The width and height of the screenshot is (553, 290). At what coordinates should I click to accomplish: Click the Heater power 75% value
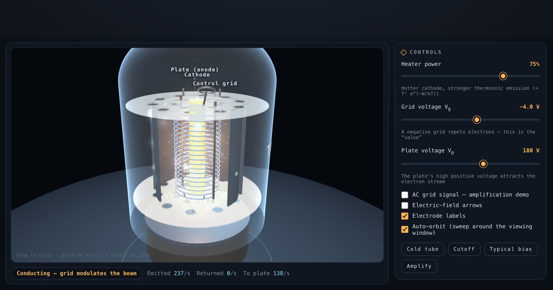534,64
